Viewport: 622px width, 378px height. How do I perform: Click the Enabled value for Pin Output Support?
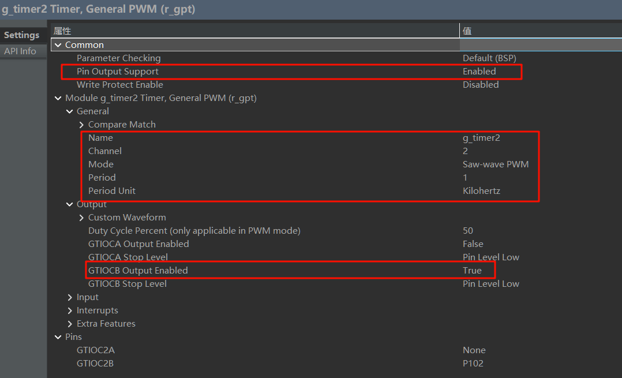click(479, 72)
